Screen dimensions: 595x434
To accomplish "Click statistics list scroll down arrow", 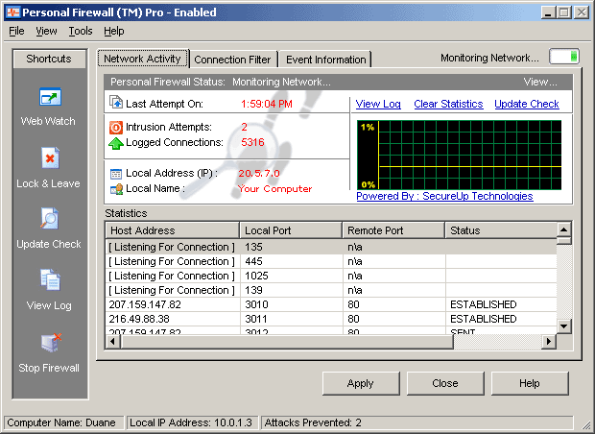I will click(564, 326).
